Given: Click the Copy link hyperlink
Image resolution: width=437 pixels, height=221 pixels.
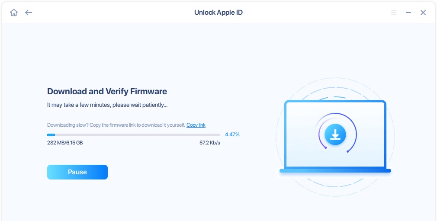Looking at the screenshot, I should [196, 125].
